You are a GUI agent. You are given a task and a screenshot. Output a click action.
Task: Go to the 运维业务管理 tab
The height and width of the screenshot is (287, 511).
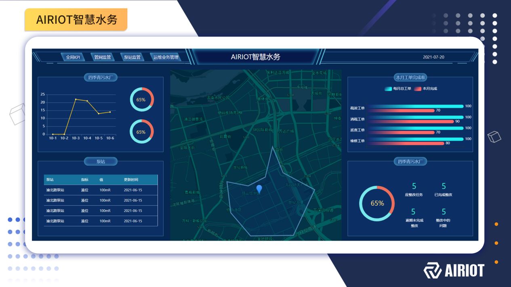pyautogui.click(x=166, y=57)
